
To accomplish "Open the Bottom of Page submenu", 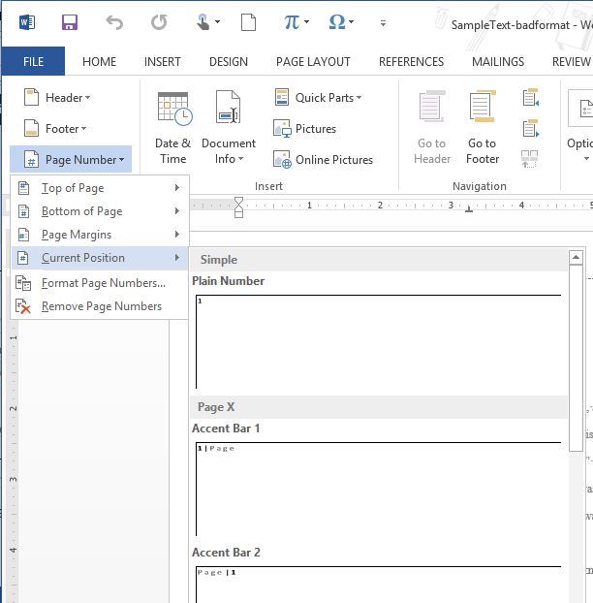I will click(x=99, y=211).
